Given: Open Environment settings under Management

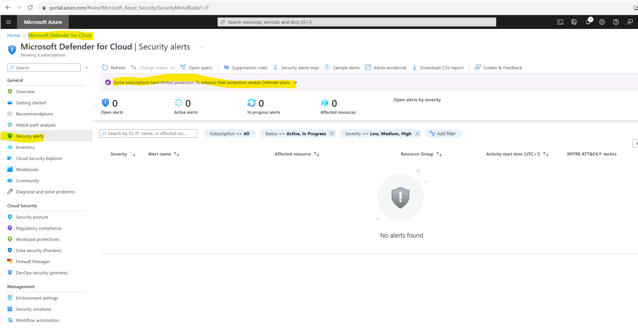Looking at the screenshot, I should tap(37, 298).
